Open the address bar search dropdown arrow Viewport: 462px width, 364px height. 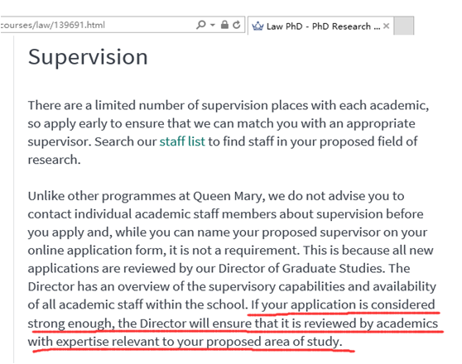213,26
